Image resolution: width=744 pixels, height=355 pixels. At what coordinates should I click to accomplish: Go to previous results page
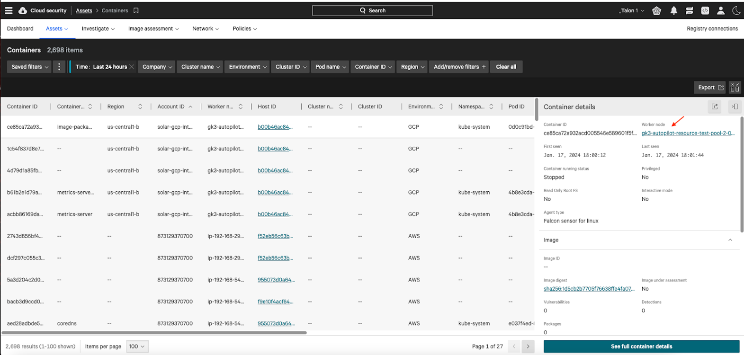(514, 346)
